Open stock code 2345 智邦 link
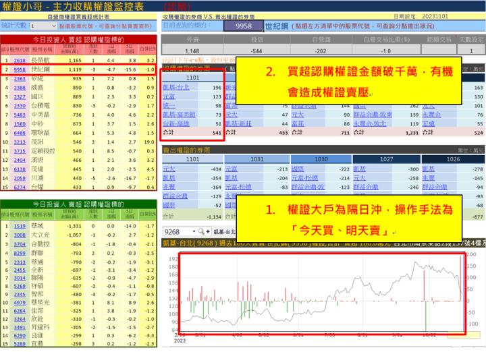Viewport: 486px width, 352px height. [x=20, y=295]
